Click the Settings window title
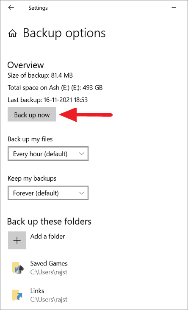Viewport: 188px width, 310px height. 38,8
